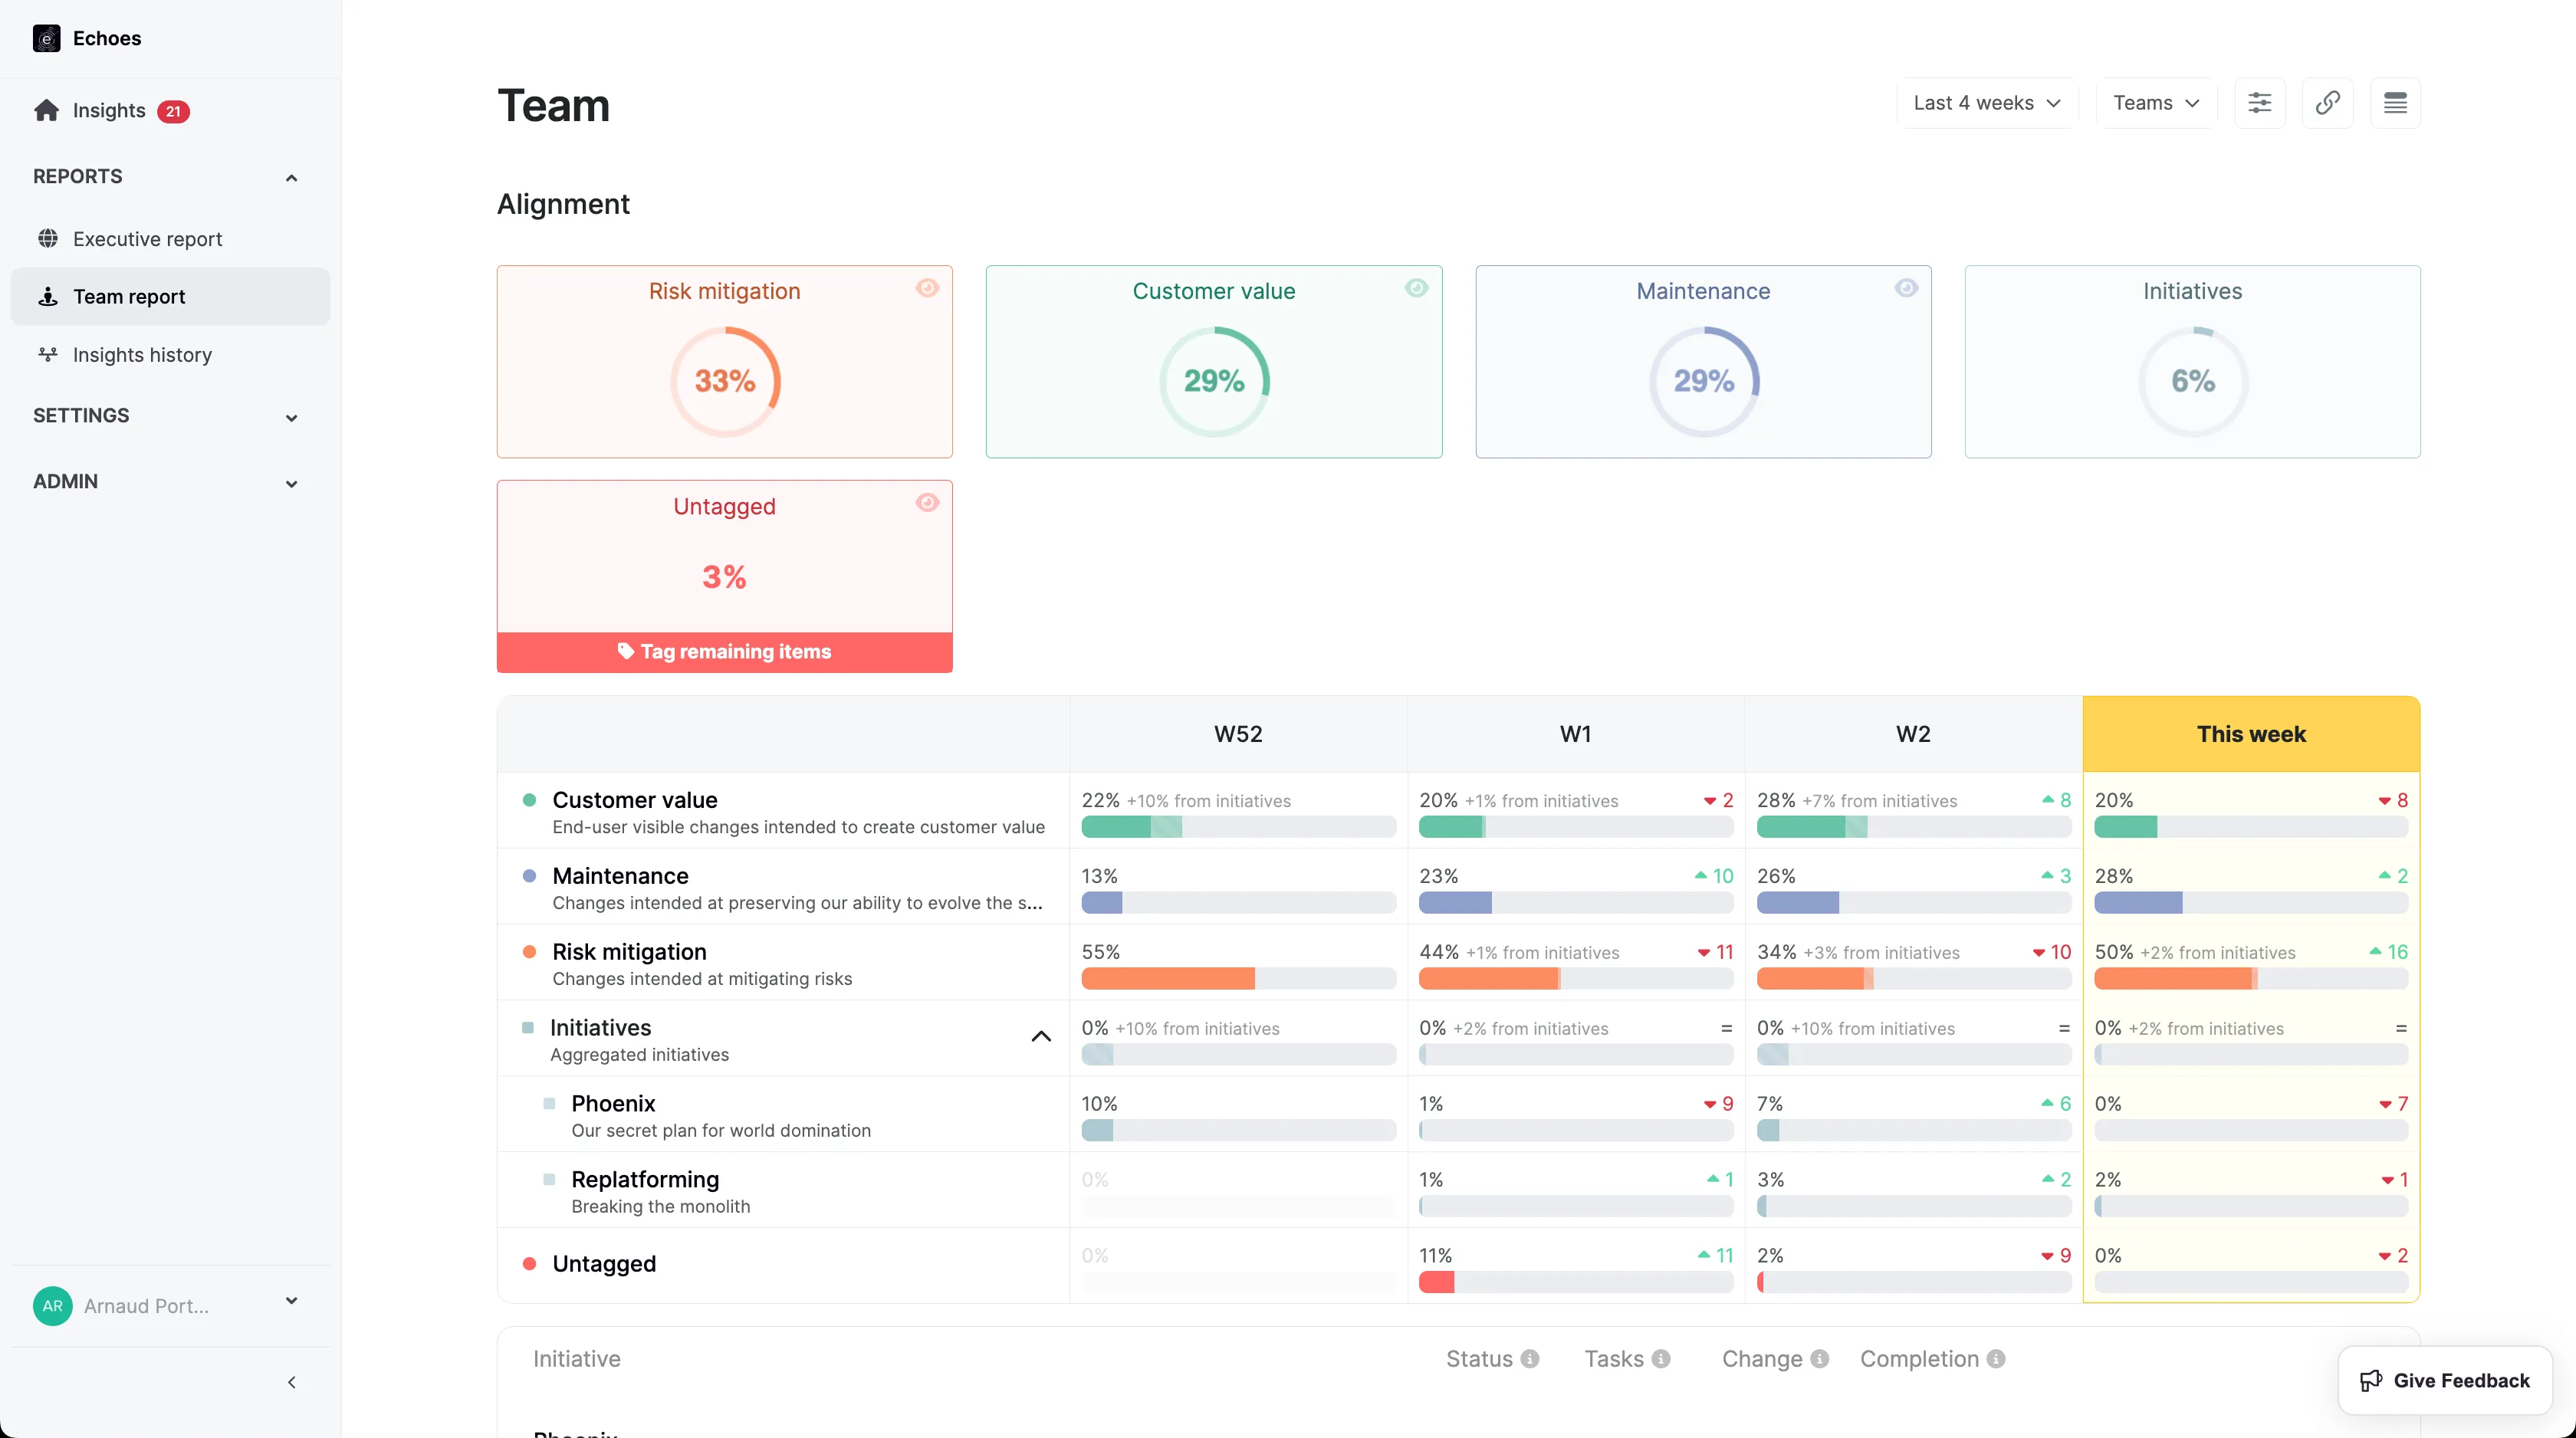Open Insights history

click(170, 355)
